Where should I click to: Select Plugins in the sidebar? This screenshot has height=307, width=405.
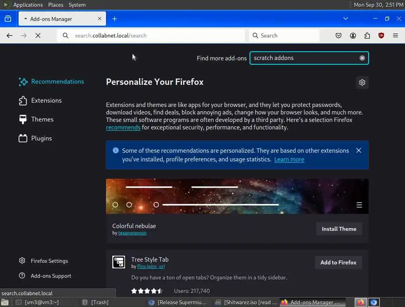tap(35, 139)
